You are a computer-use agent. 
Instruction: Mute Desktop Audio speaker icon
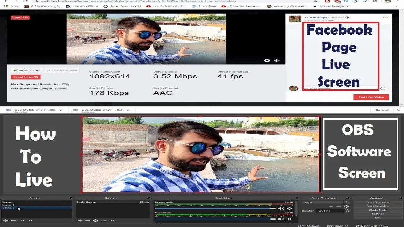coord(281,208)
